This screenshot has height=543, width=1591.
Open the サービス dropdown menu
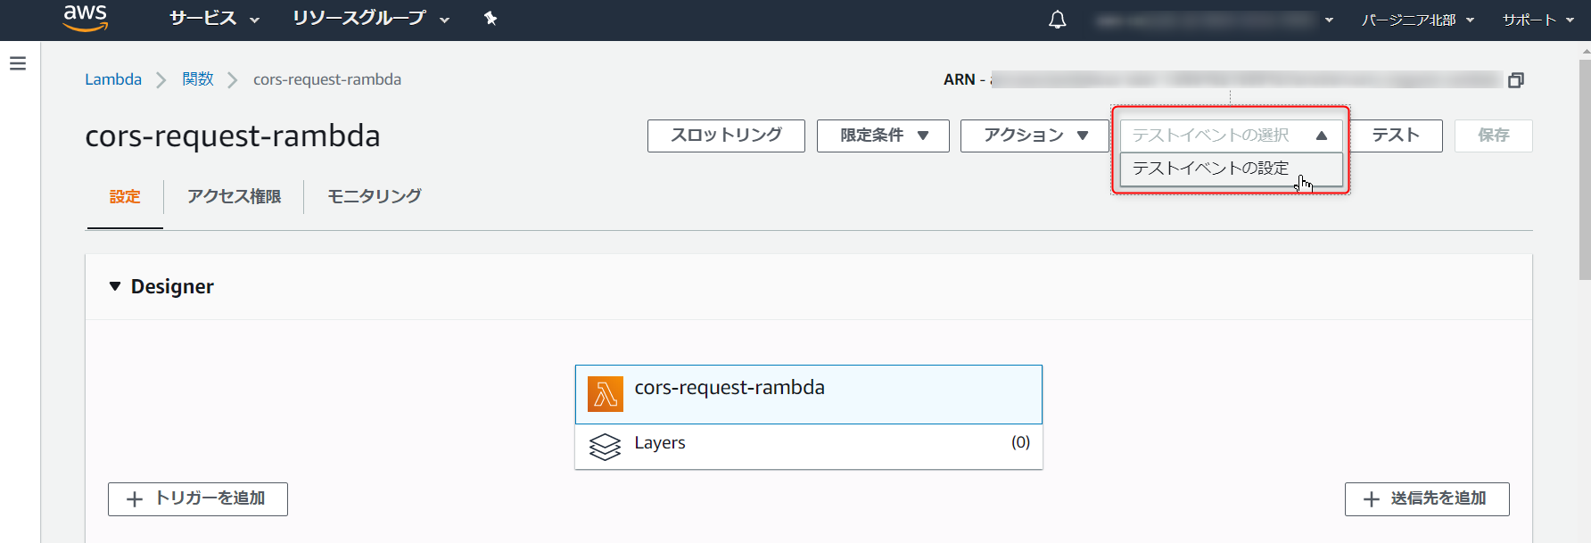[214, 19]
